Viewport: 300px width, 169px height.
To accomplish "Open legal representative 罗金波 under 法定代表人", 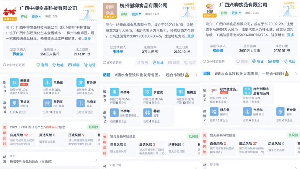I will tap(18, 54).
